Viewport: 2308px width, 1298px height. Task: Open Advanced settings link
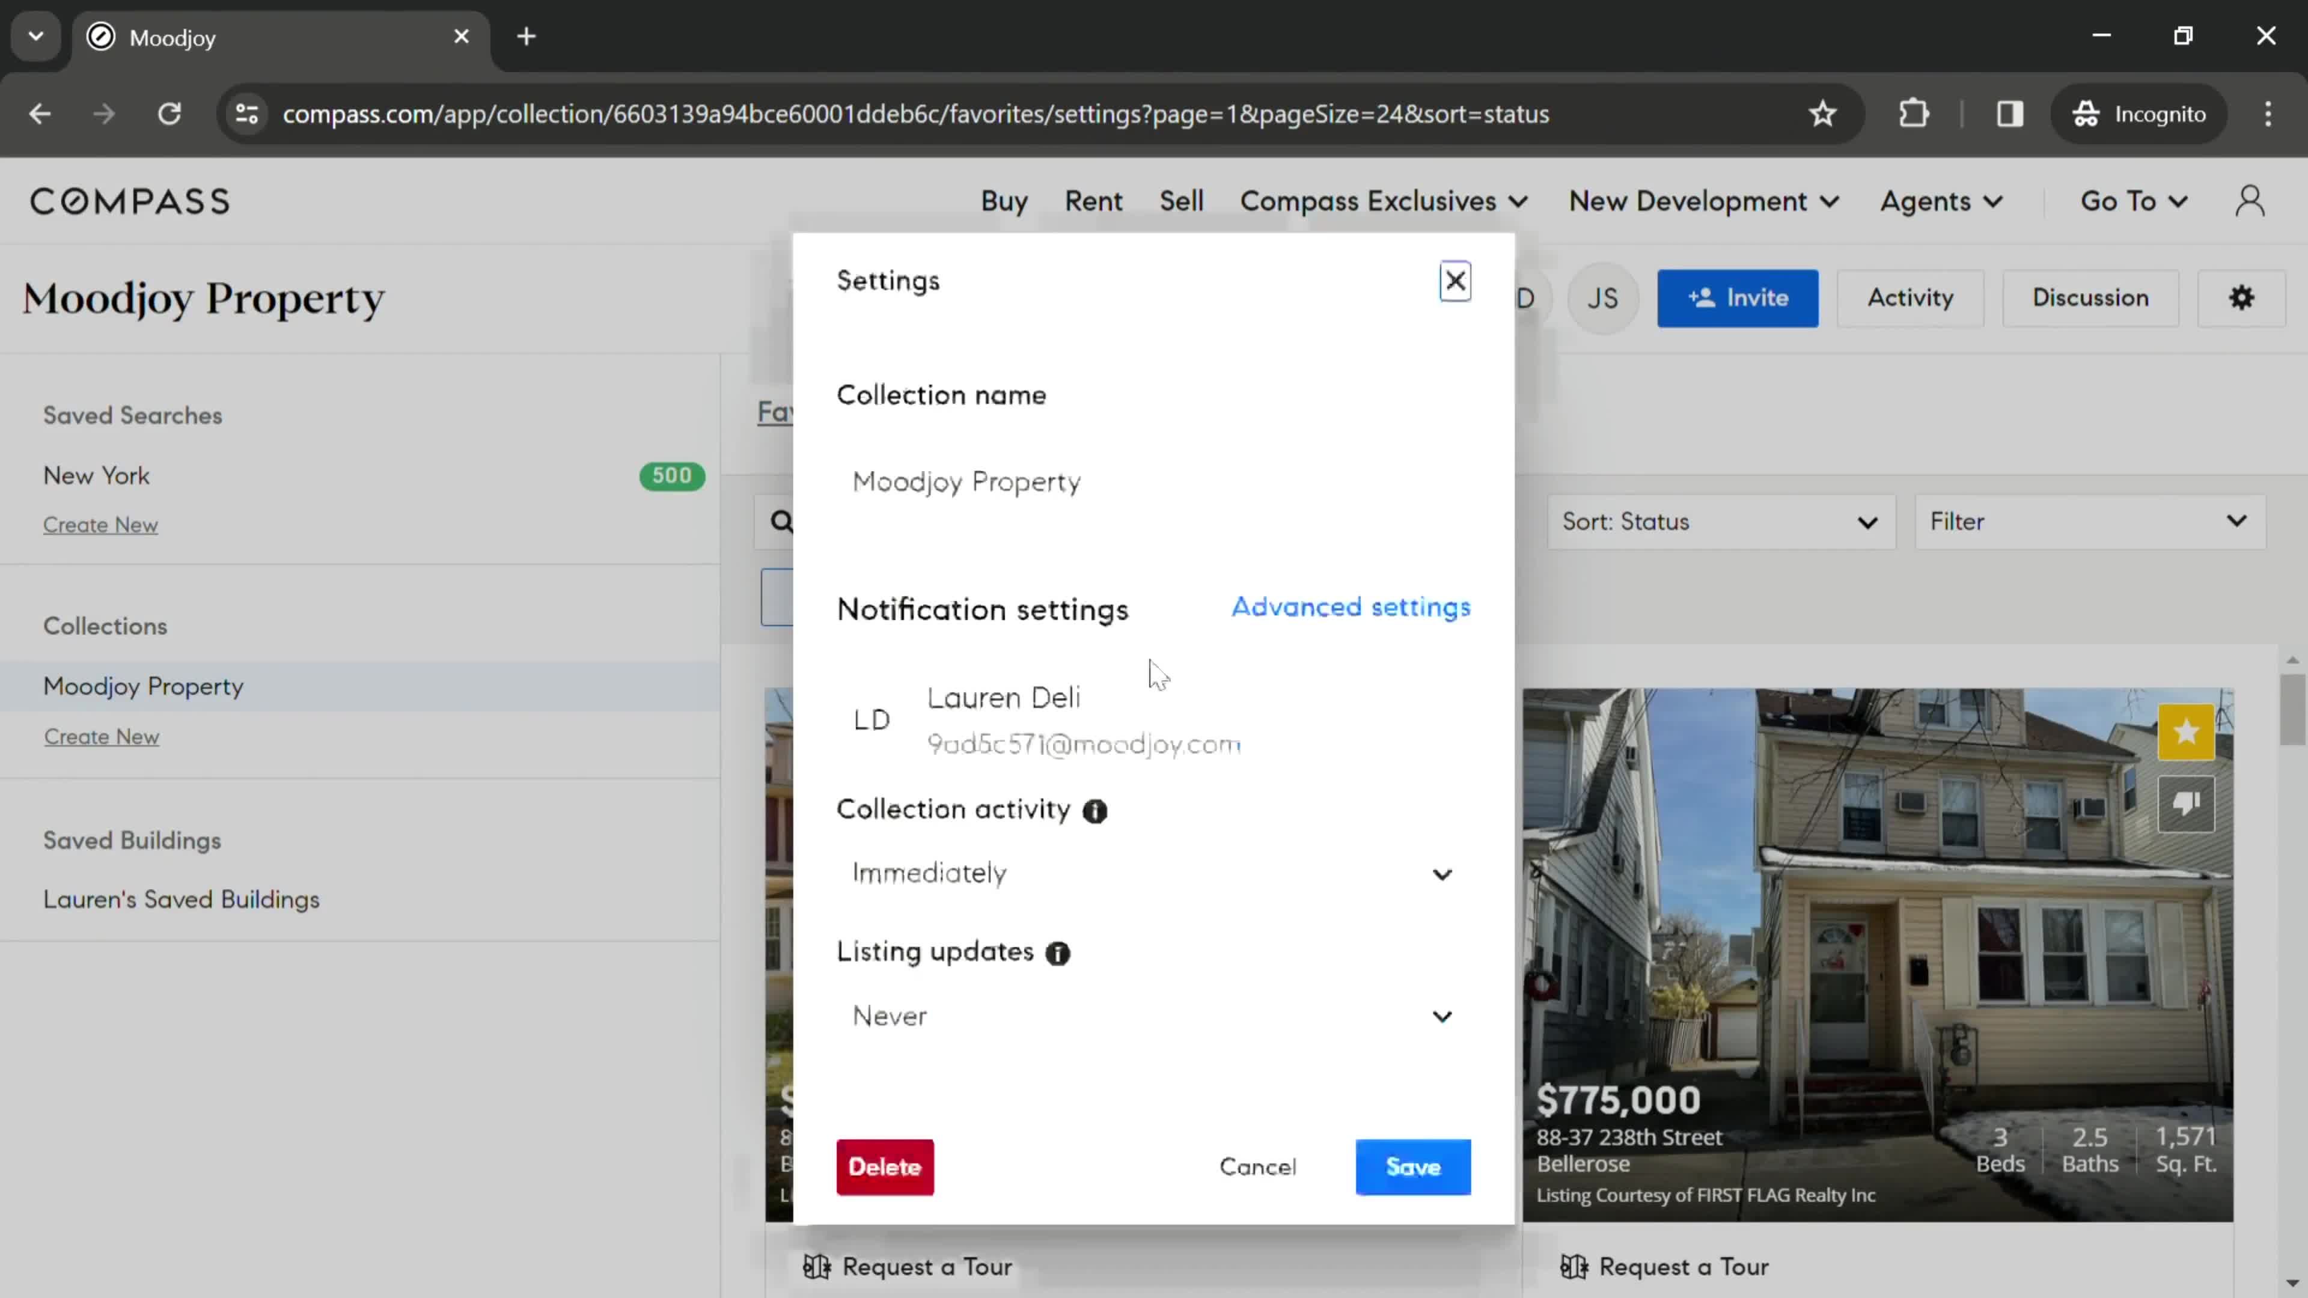pos(1350,608)
